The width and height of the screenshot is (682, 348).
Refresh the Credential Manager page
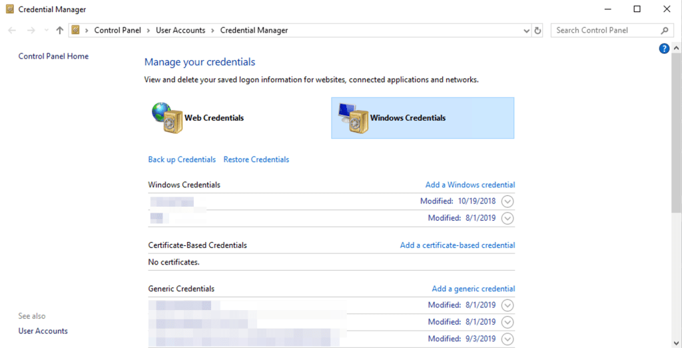(x=538, y=30)
